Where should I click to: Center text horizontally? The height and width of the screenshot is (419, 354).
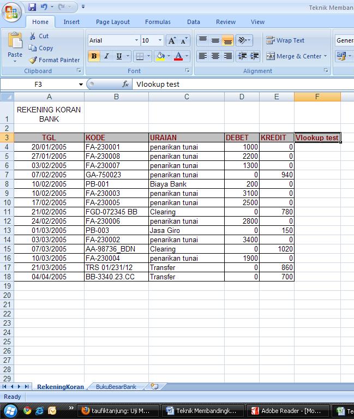point(215,56)
